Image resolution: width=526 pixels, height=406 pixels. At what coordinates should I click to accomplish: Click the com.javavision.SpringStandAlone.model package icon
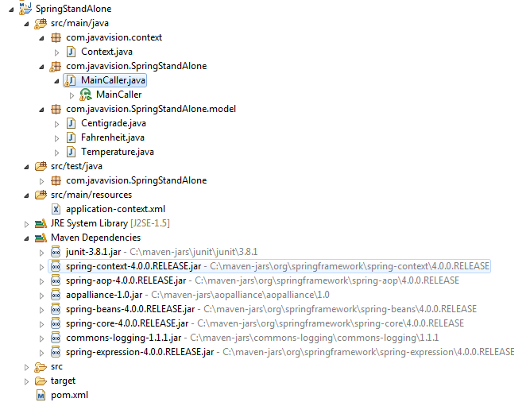pyautogui.click(x=56, y=109)
